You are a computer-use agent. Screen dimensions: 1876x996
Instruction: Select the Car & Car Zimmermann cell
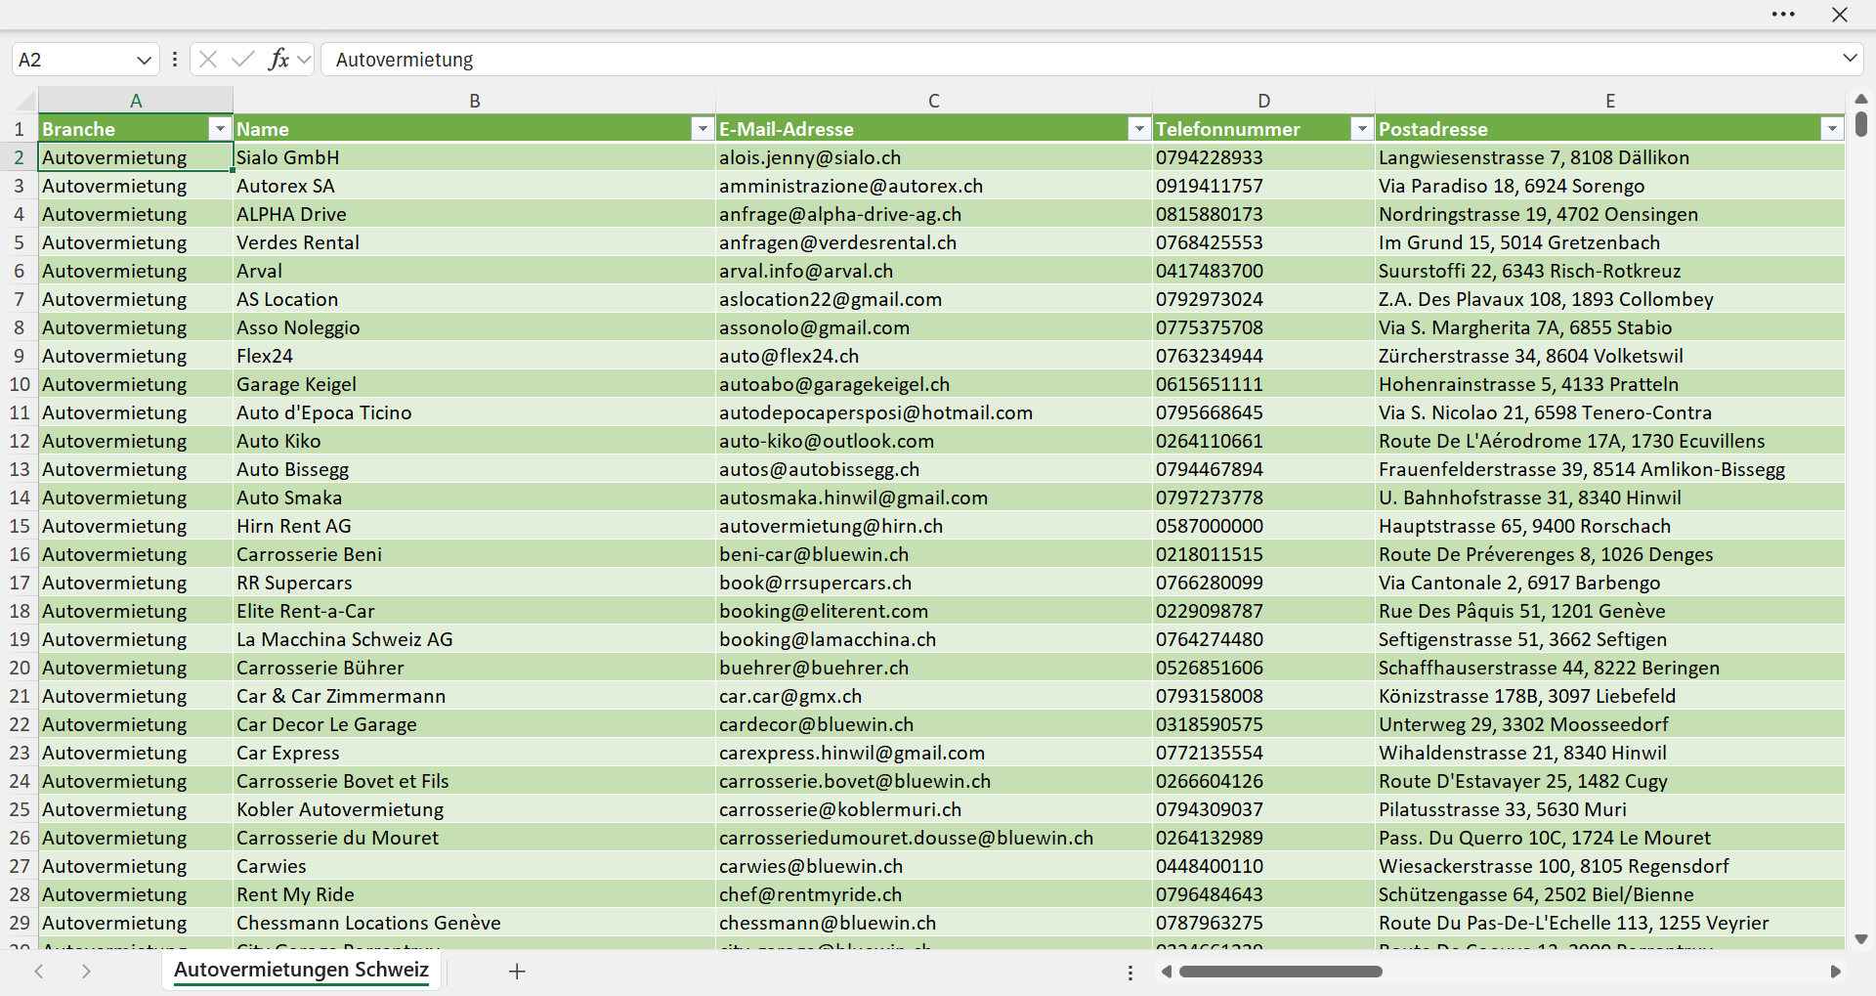475,696
